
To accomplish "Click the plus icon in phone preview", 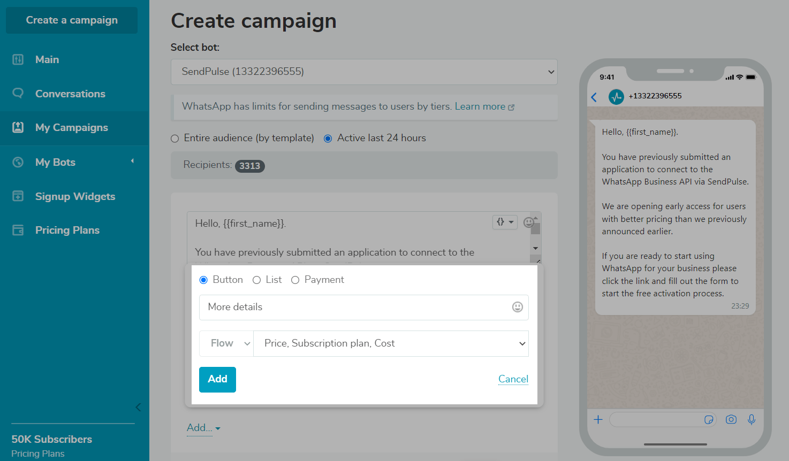I will [598, 420].
